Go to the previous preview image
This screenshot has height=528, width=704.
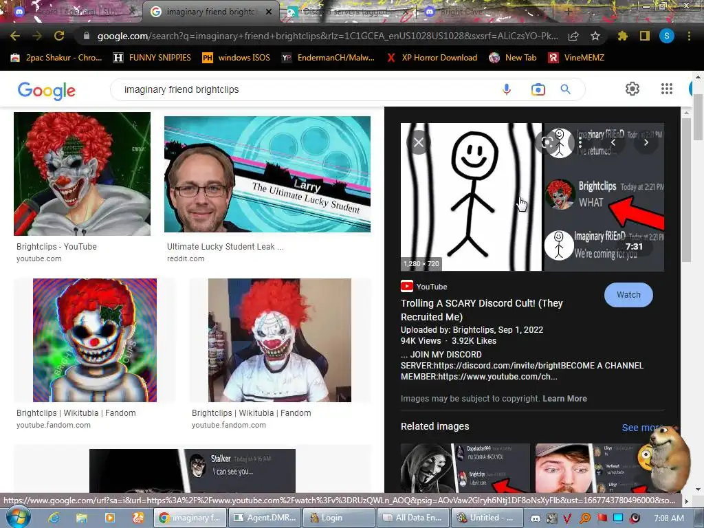[x=613, y=143]
